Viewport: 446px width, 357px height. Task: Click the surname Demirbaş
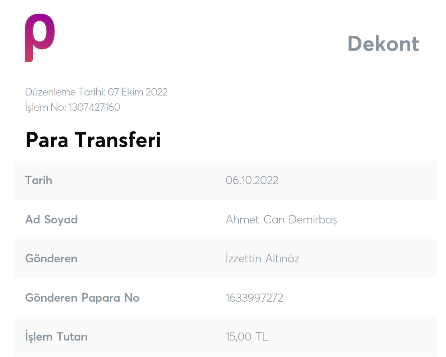tap(312, 219)
